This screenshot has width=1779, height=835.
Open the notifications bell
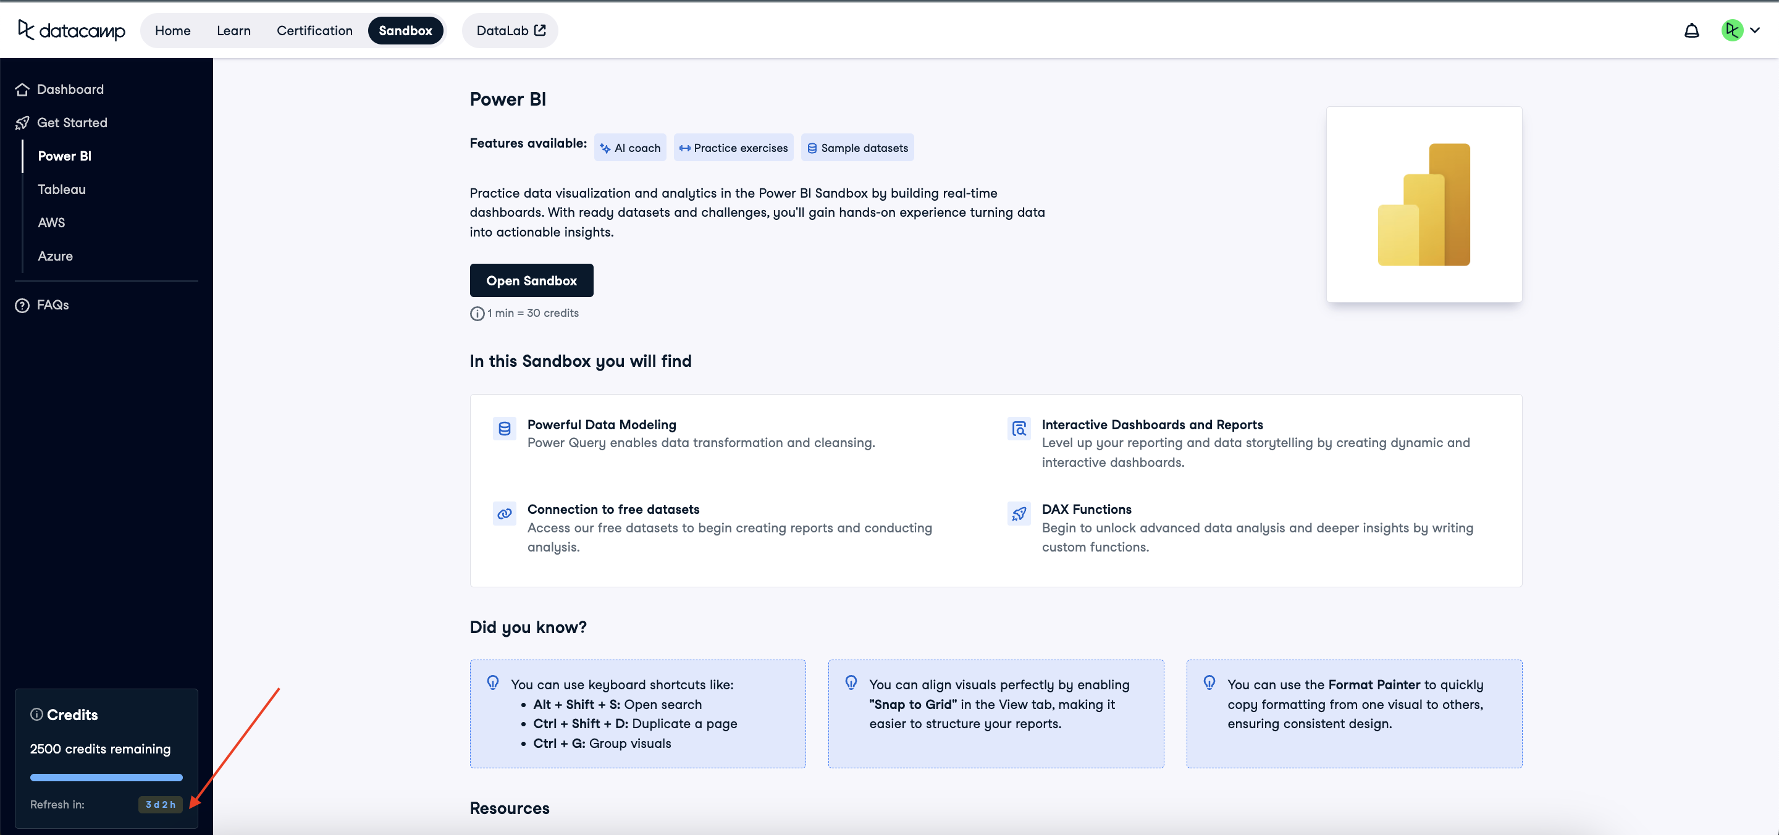(1691, 30)
